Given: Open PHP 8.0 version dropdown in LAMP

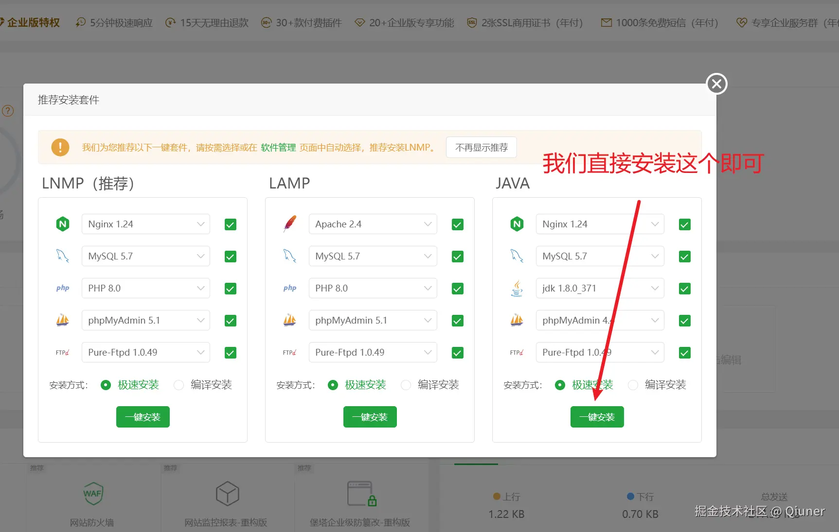Looking at the screenshot, I should pos(373,288).
